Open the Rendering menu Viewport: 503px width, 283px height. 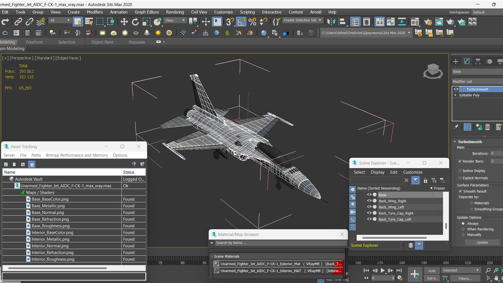[175, 12]
